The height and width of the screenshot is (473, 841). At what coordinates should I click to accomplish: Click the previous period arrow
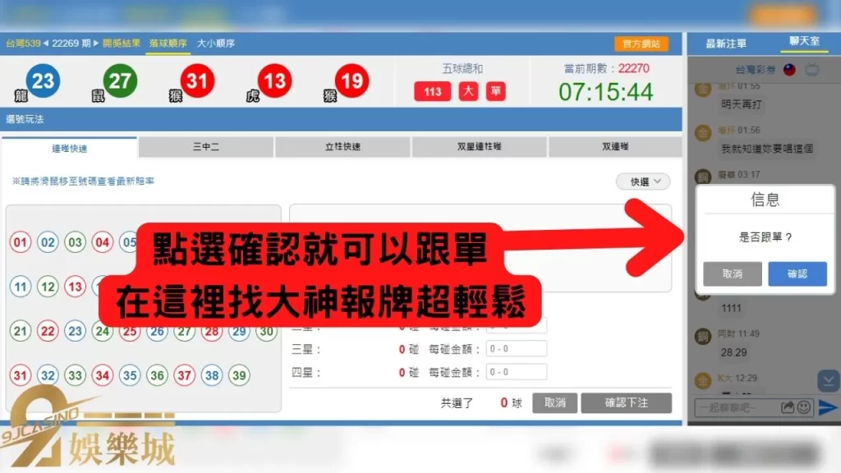coord(47,44)
